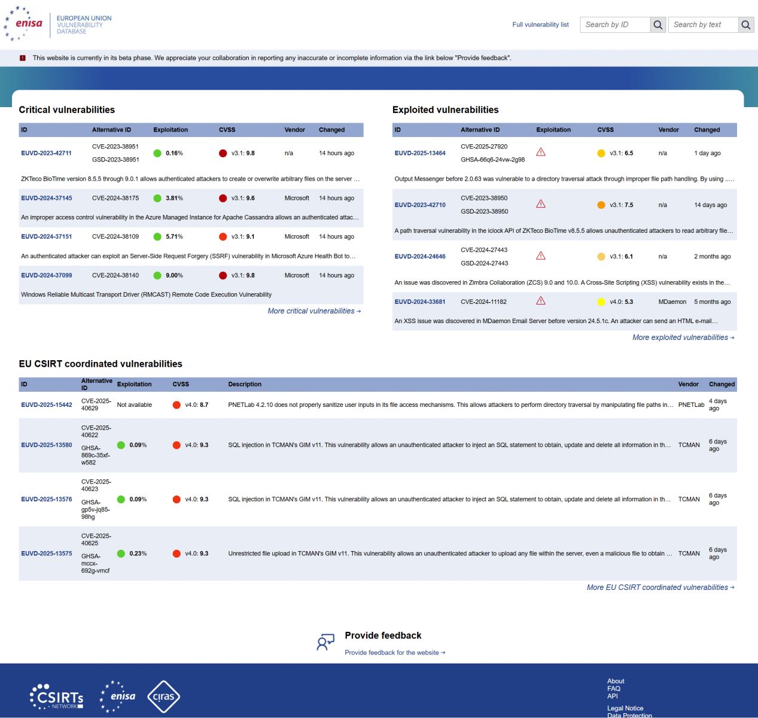Click the red CVSS dot for EUVD-2023-42711
This screenshot has height=718, width=758.
223,153
